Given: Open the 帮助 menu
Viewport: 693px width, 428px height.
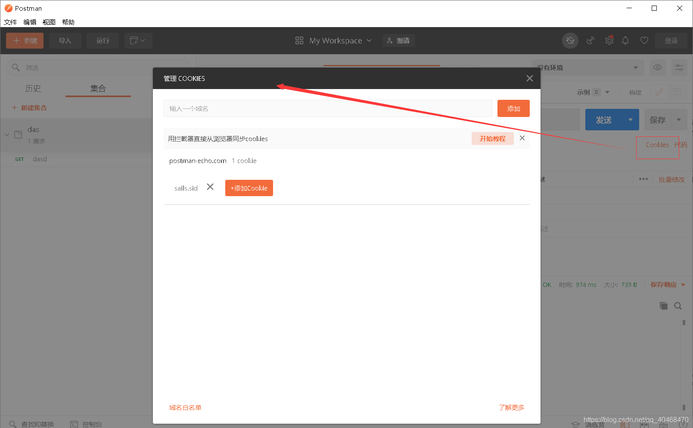Looking at the screenshot, I should click(x=68, y=22).
